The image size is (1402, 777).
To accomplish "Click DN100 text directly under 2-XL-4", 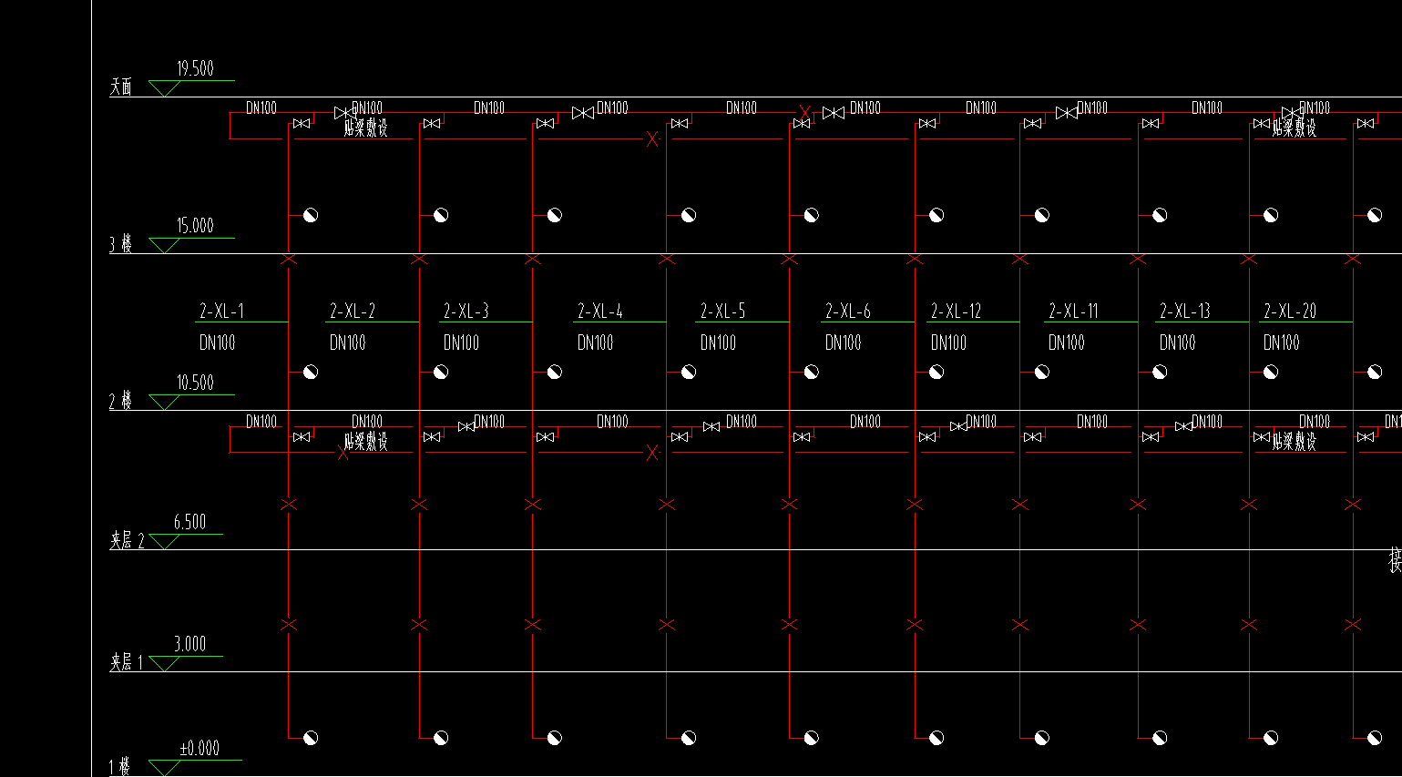I will point(596,342).
